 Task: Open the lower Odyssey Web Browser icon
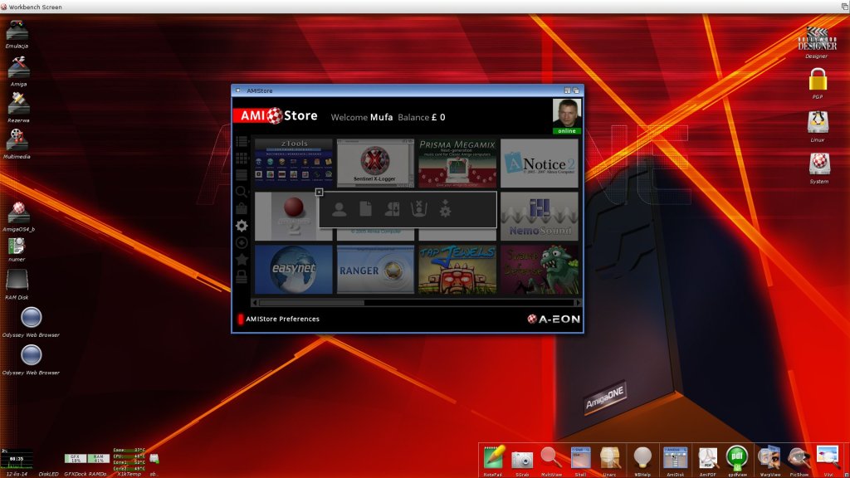[31, 359]
